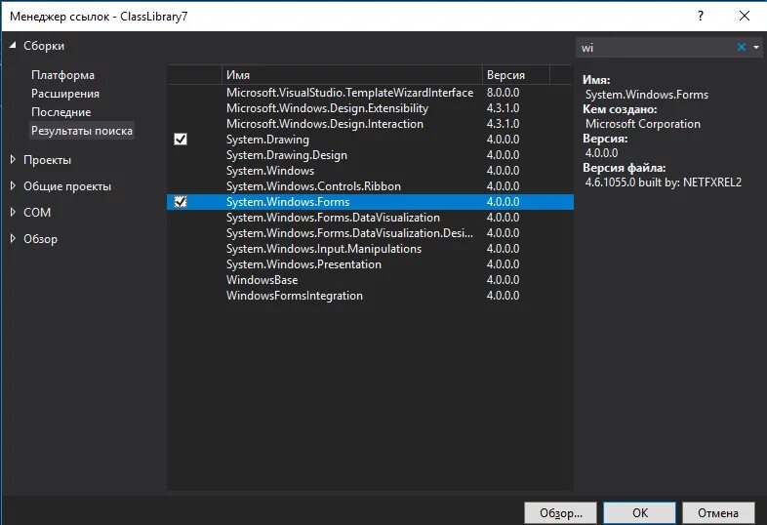Select System.Windows.Input.Manipulations row

pyautogui.click(x=370, y=249)
